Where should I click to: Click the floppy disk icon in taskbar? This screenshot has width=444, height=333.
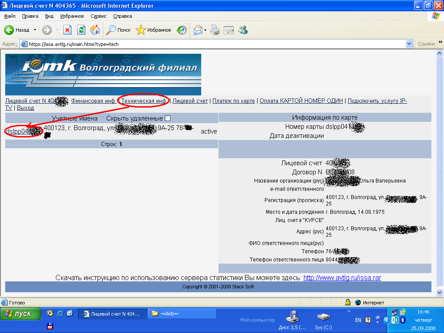(50, 326)
